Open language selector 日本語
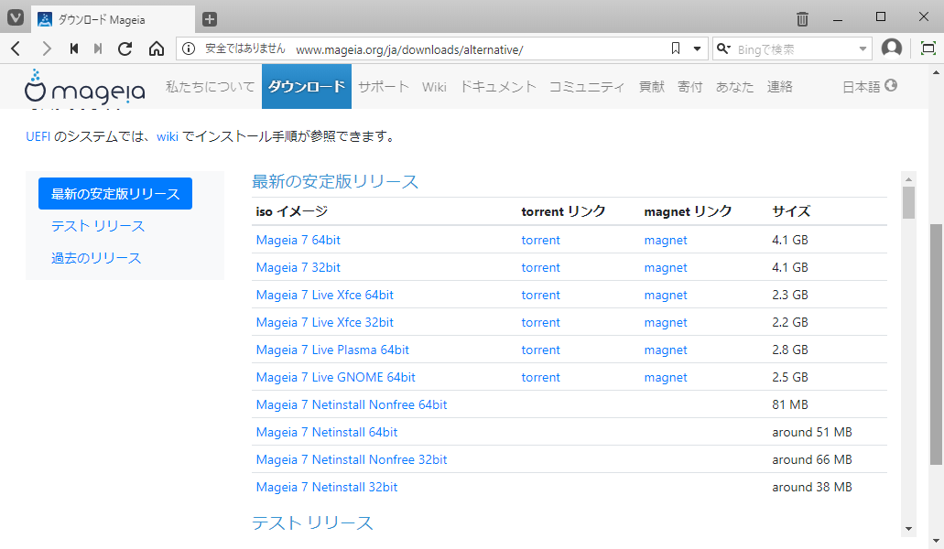The height and width of the screenshot is (549, 944). [x=869, y=87]
